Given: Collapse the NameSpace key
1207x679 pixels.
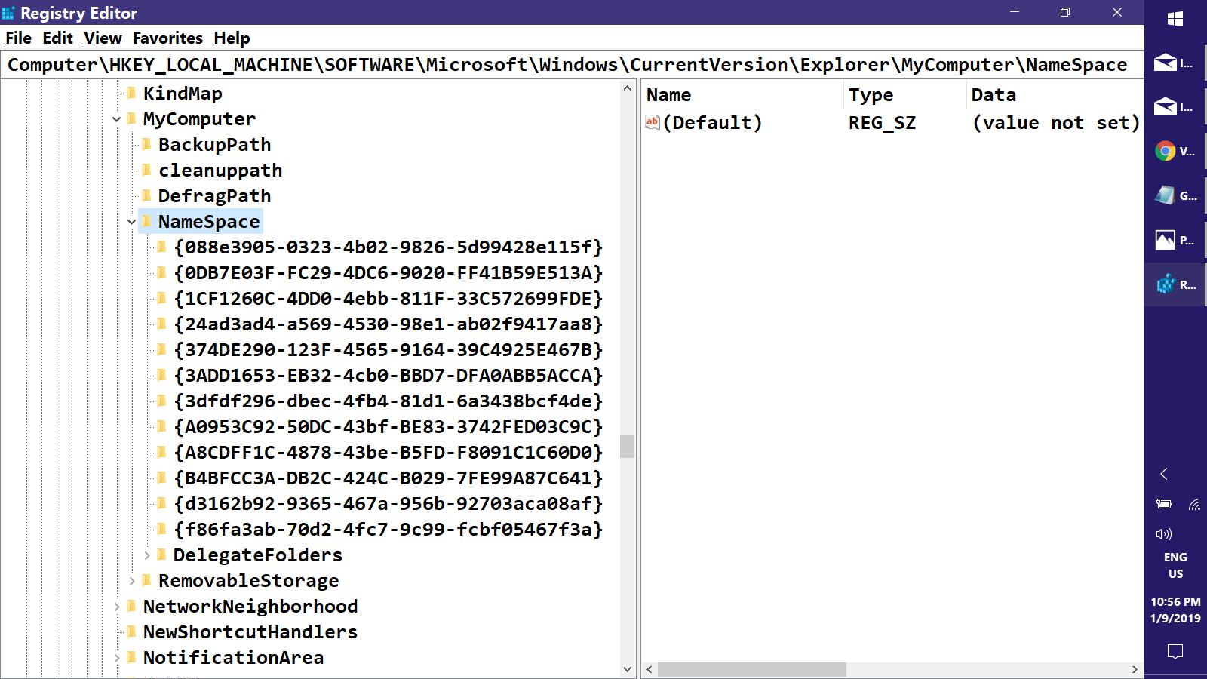Looking at the screenshot, I should coord(132,222).
